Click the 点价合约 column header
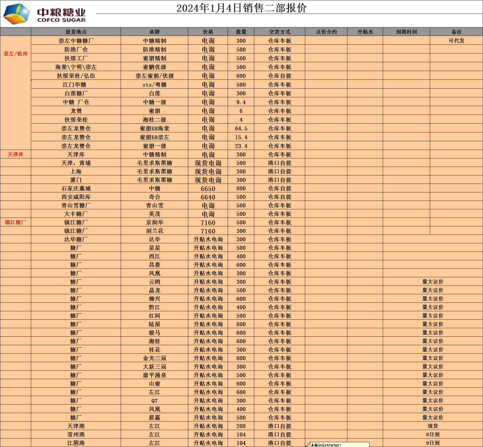Screen dimensions: 483x447 tap(326, 32)
